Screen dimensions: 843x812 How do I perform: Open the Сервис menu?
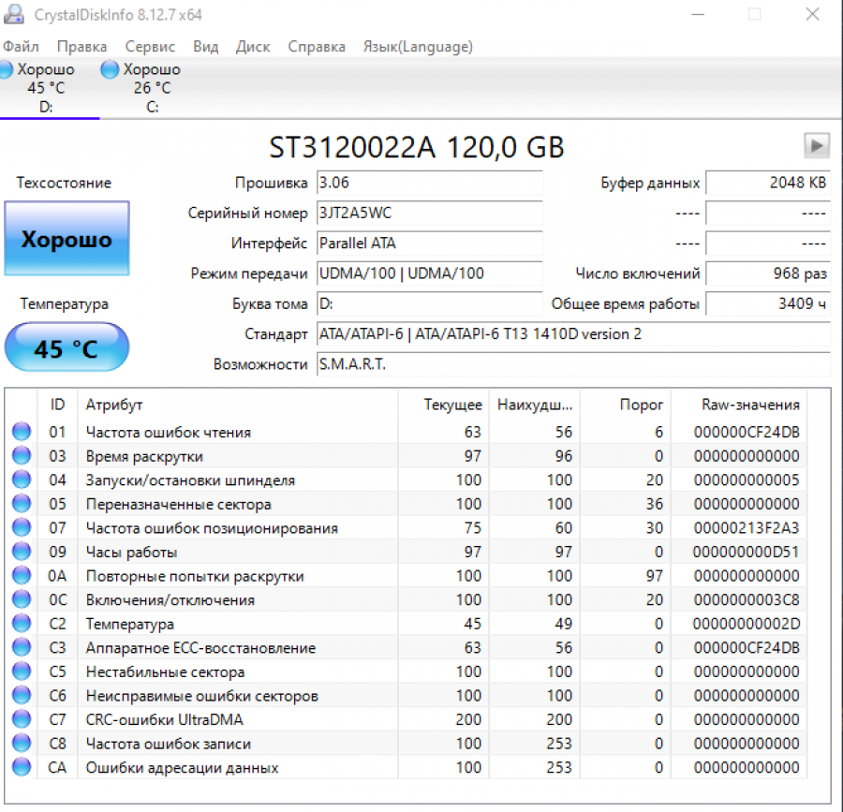(x=150, y=46)
